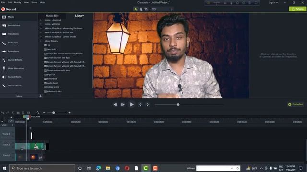Screen dimensions: 307x172
Task: Switch to the Library tab
Action: coord(79,16)
